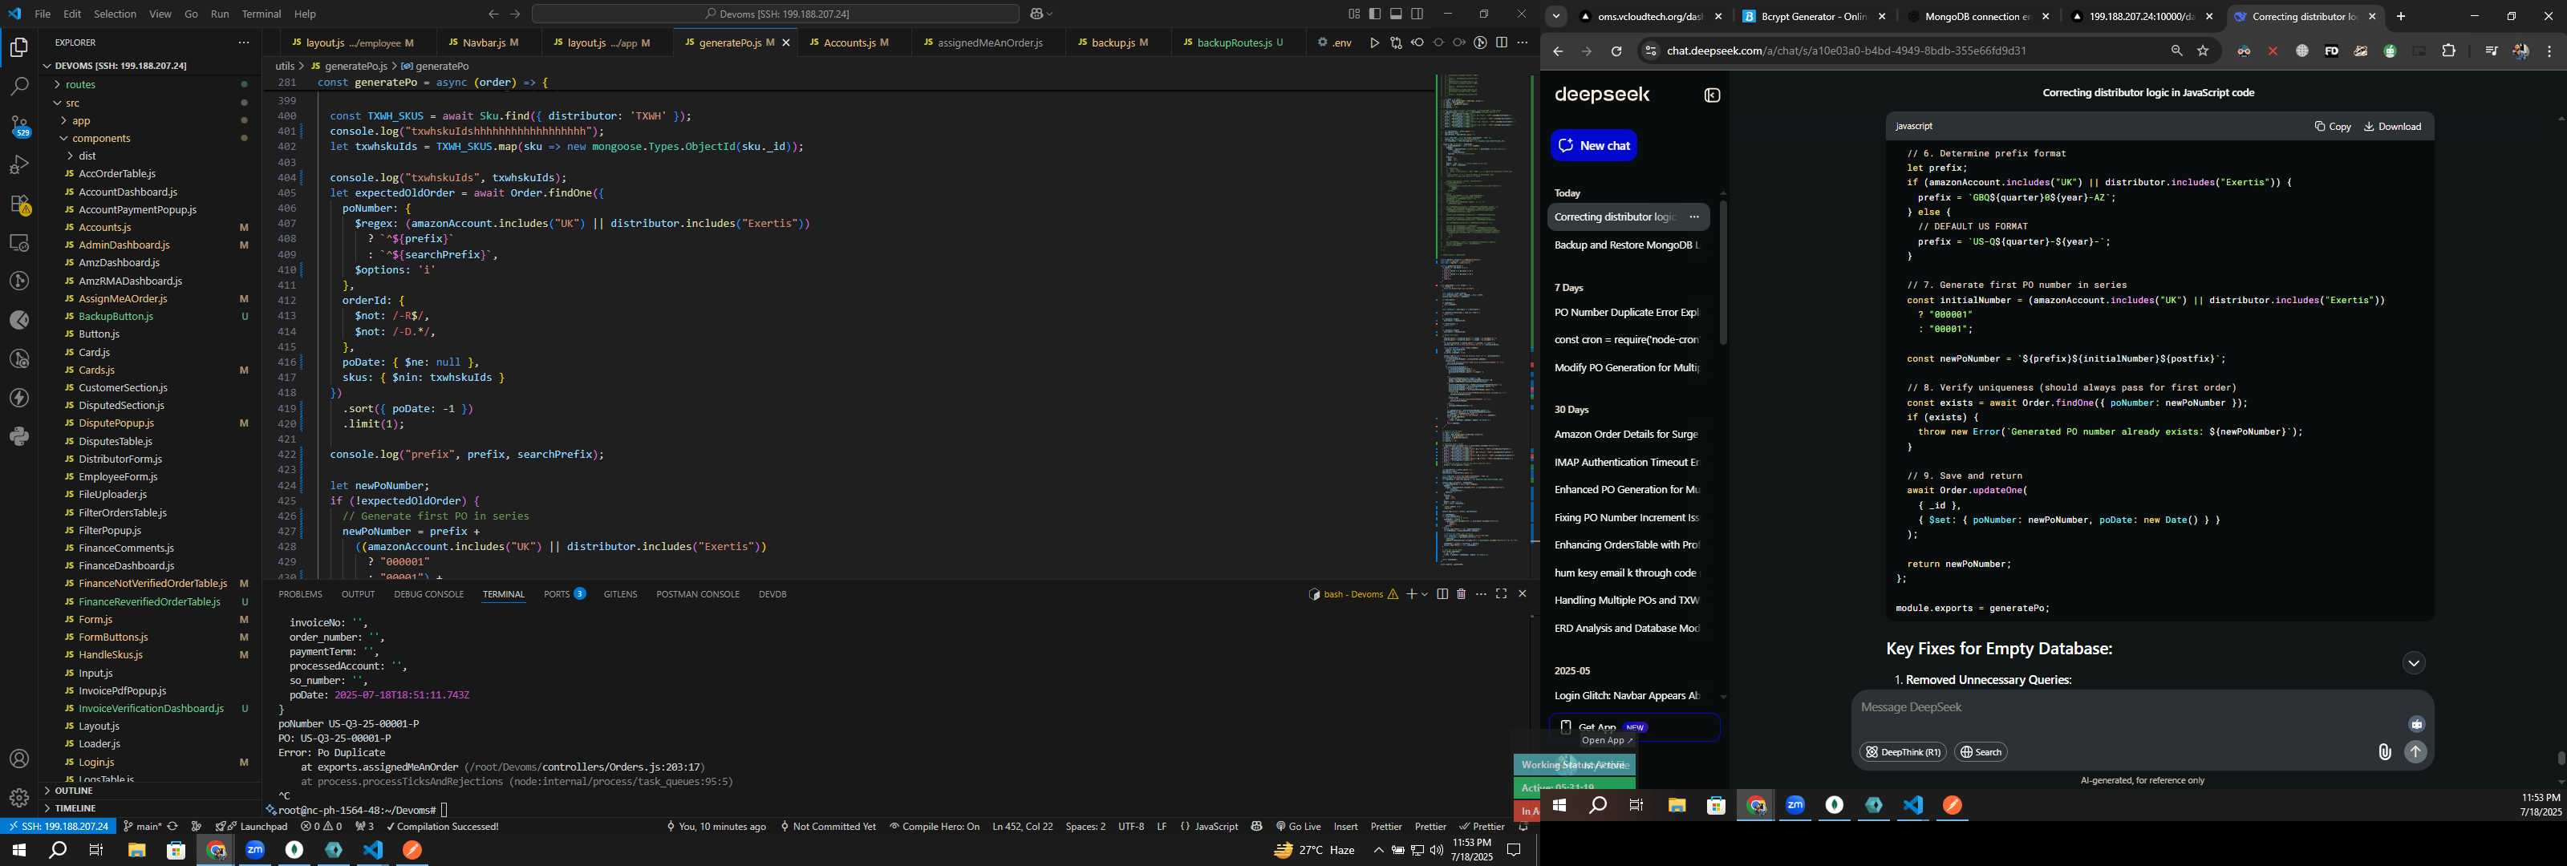This screenshot has width=2567, height=866.
Task: Close the generatePo.js editor tab
Action: click(x=785, y=42)
